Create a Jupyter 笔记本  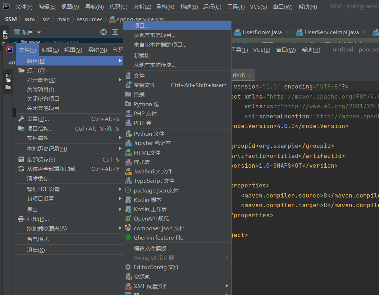coord(177,143)
